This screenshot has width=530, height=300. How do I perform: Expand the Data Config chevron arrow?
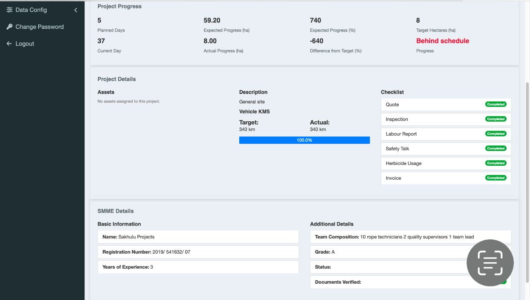coord(76,10)
